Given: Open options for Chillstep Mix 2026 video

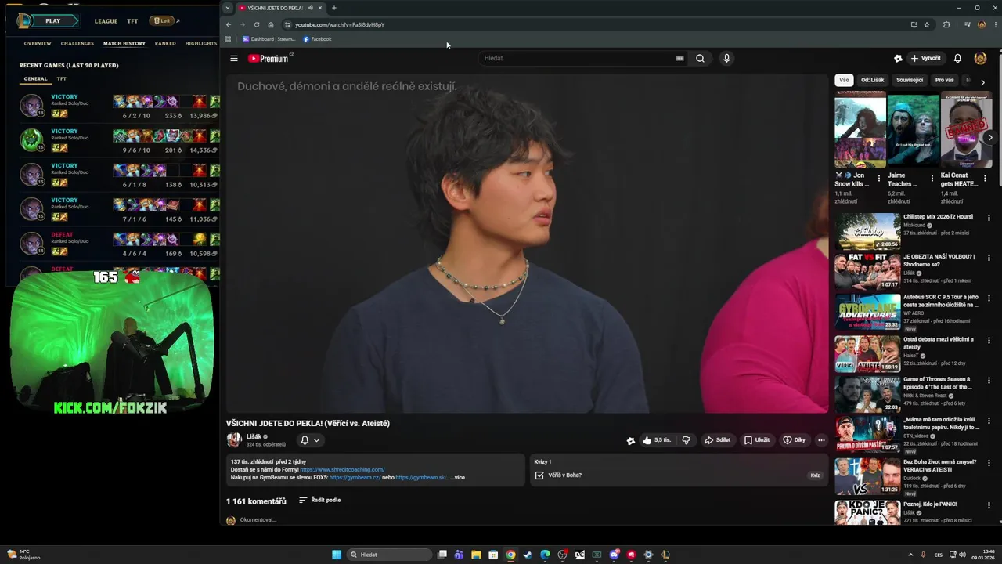Looking at the screenshot, I should [x=989, y=218].
